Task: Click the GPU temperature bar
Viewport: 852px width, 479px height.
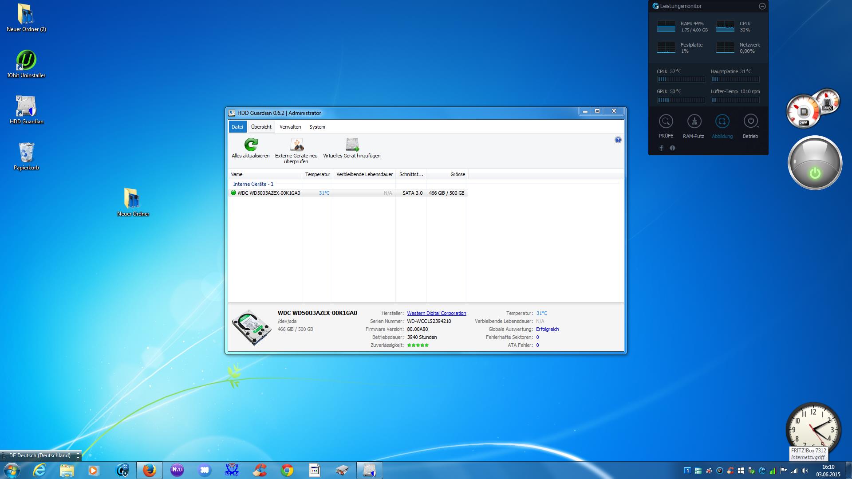Action: click(x=681, y=100)
